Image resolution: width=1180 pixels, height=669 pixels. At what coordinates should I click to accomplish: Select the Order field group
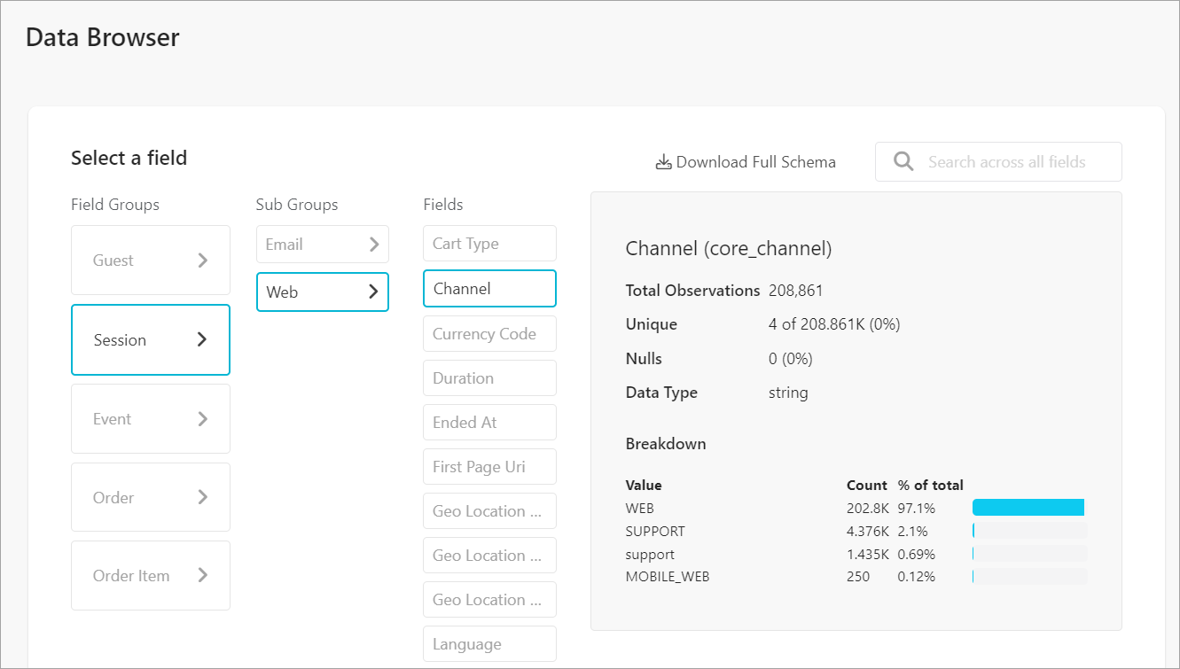(x=151, y=497)
